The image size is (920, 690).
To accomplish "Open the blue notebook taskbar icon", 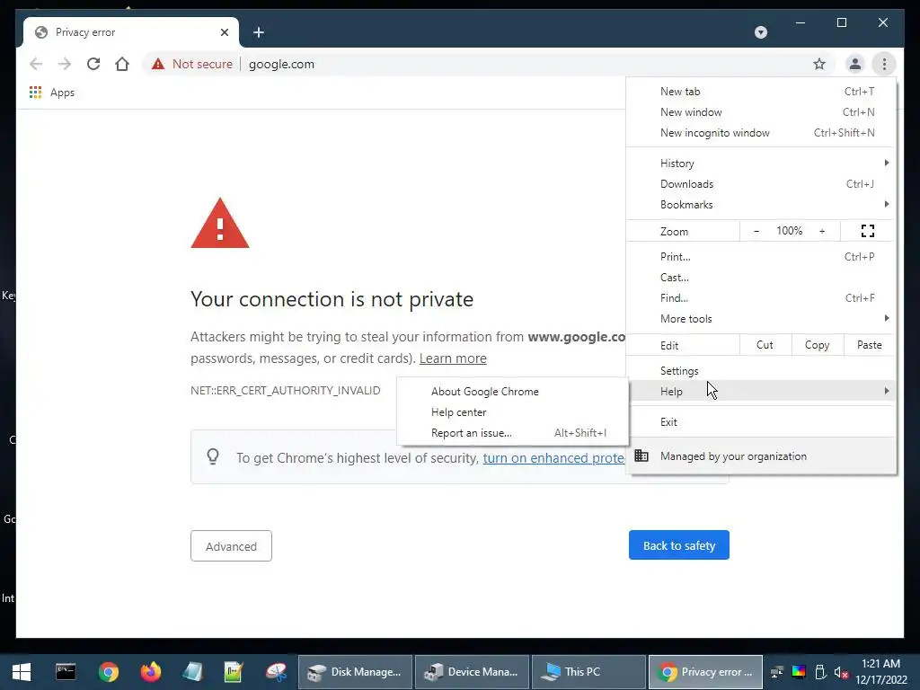I will (x=192, y=672).
